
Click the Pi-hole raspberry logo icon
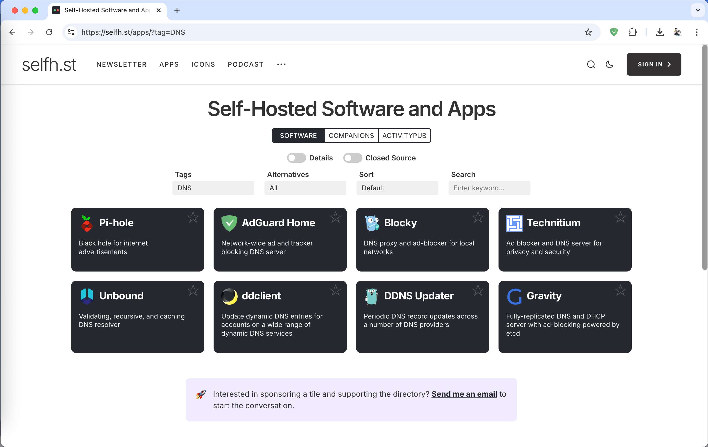point(87,223)
